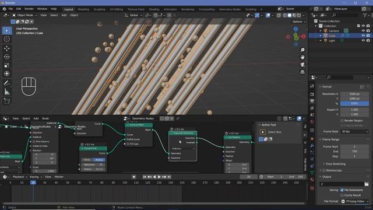Screen dimensions: 373x210
Task: Expand the Time Stretching panel
Action: point(324,164)
